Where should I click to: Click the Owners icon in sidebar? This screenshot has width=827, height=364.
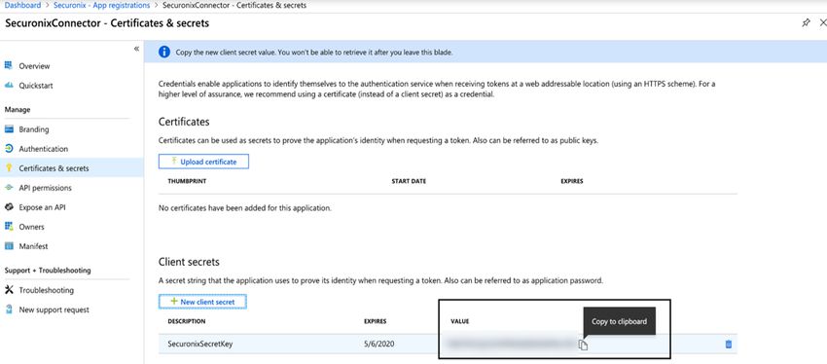[9, 227]
